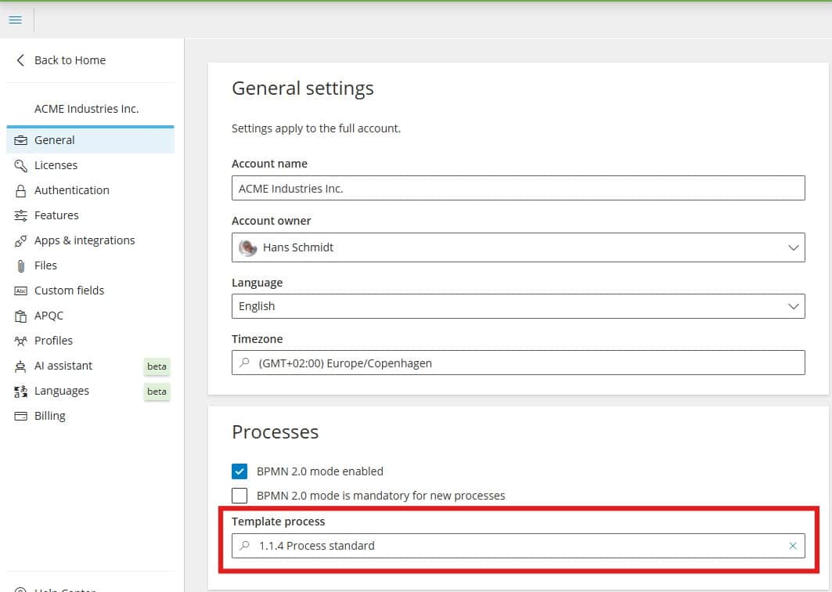Viewport: 832px width, 592px height.
Task: Click the APQC clipboard icon
Action: pos(21,316)
